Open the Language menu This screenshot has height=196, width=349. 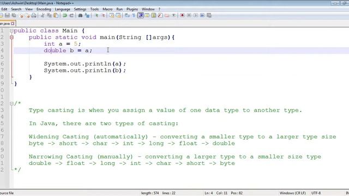(63, 9)
